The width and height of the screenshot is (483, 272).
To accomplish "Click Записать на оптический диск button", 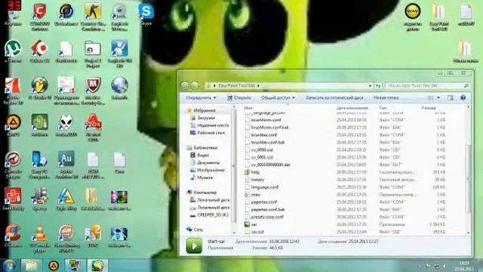I will [334, 97].
